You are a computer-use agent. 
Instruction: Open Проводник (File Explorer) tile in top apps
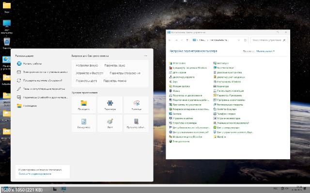[x=84, y=105]
